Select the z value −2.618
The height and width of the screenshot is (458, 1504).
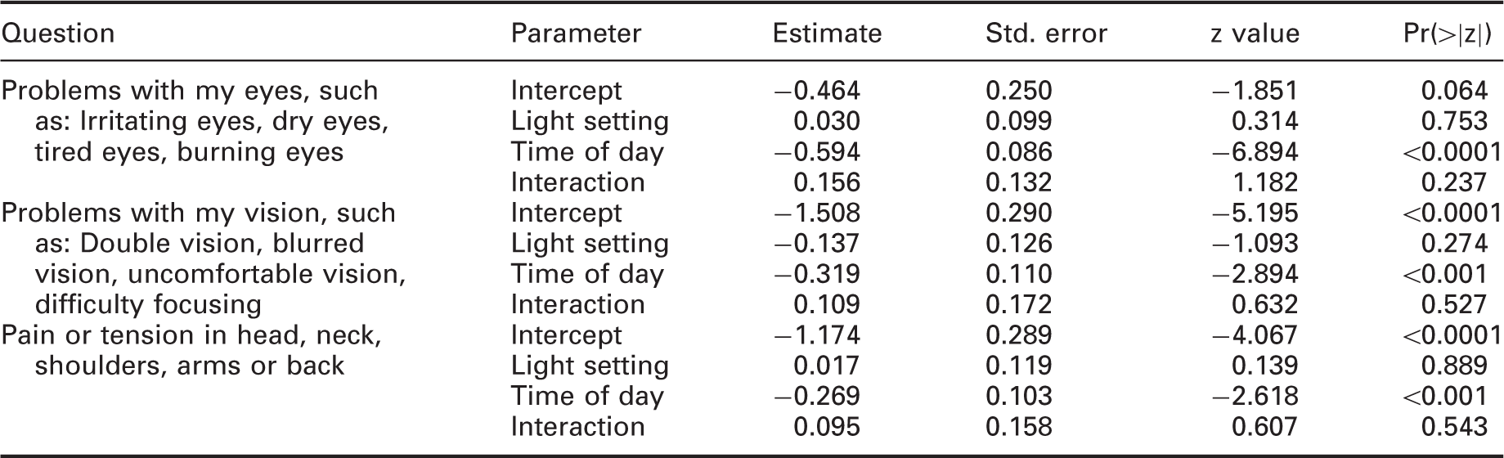1255,397
